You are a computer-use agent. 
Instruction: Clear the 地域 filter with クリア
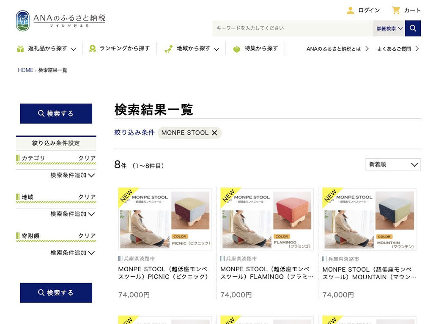tap(87, 197)
